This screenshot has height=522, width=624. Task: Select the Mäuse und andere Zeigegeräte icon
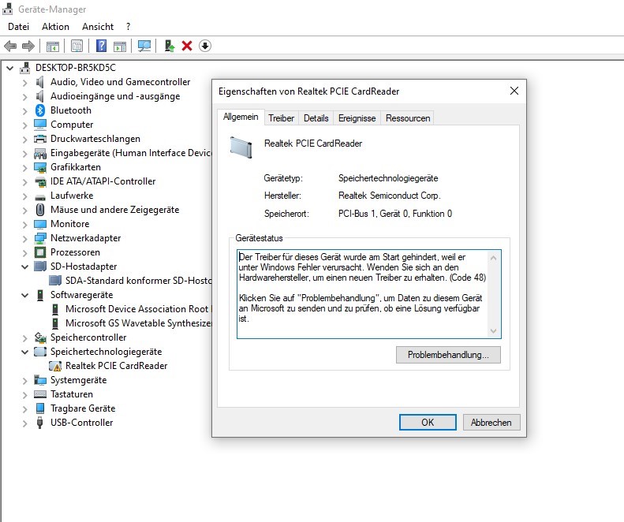(x=40, y=210)
